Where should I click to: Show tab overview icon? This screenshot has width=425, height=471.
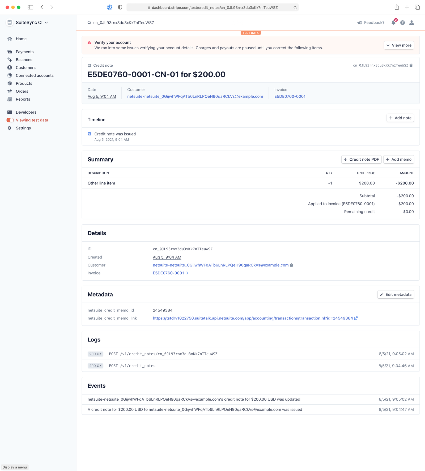click(x=417, y=7)
